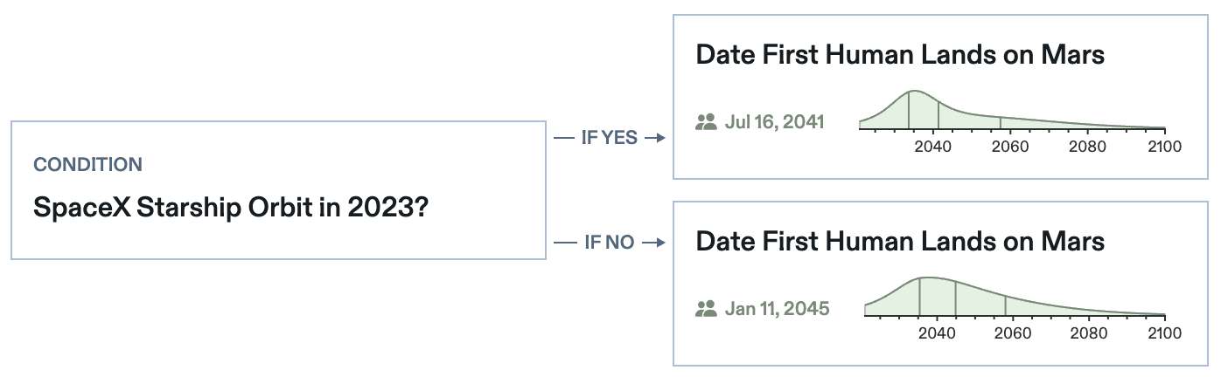Open the IF YES Mars landing question title
This screenshot has height=377, width=1221.
[900, 56]
